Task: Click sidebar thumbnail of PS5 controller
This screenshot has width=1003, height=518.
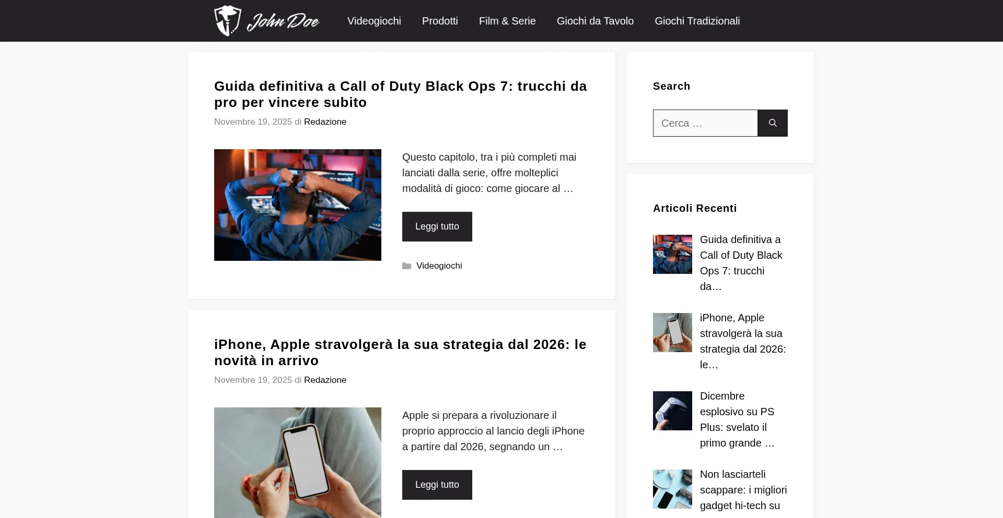Action: 672,411
